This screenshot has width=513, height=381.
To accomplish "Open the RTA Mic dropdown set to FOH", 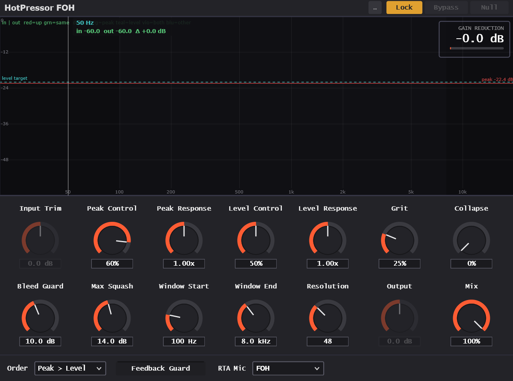I will 288,368.
